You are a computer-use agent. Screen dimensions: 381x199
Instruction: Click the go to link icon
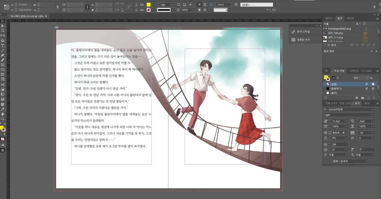(x=363, y=45)
